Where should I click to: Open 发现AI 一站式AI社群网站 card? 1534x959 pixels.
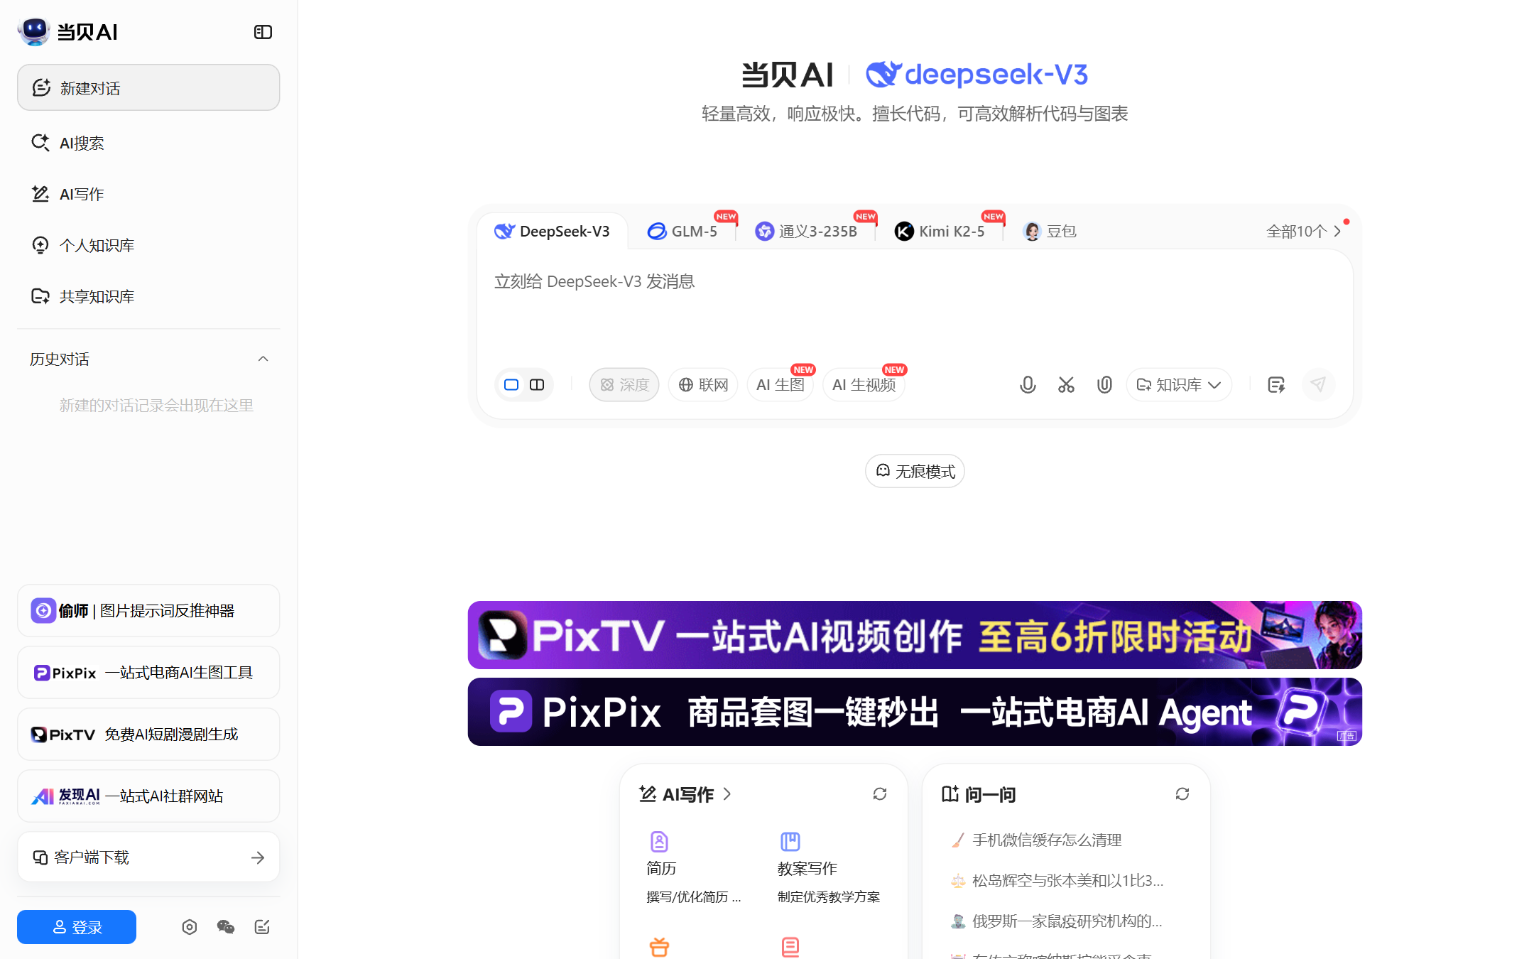(148, 796)
